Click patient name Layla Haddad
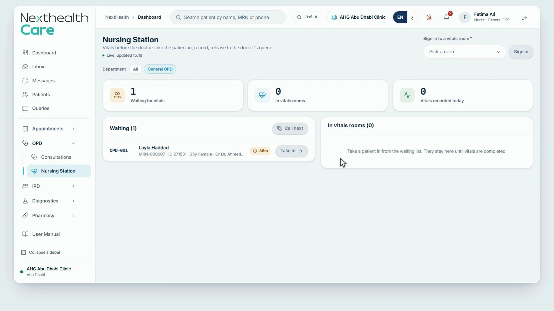 pyautogui.click(x=154, y=148)
